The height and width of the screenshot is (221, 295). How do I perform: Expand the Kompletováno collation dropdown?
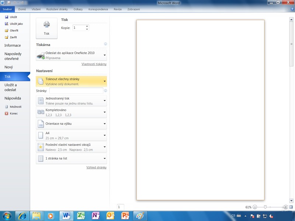tap(71, 112)
